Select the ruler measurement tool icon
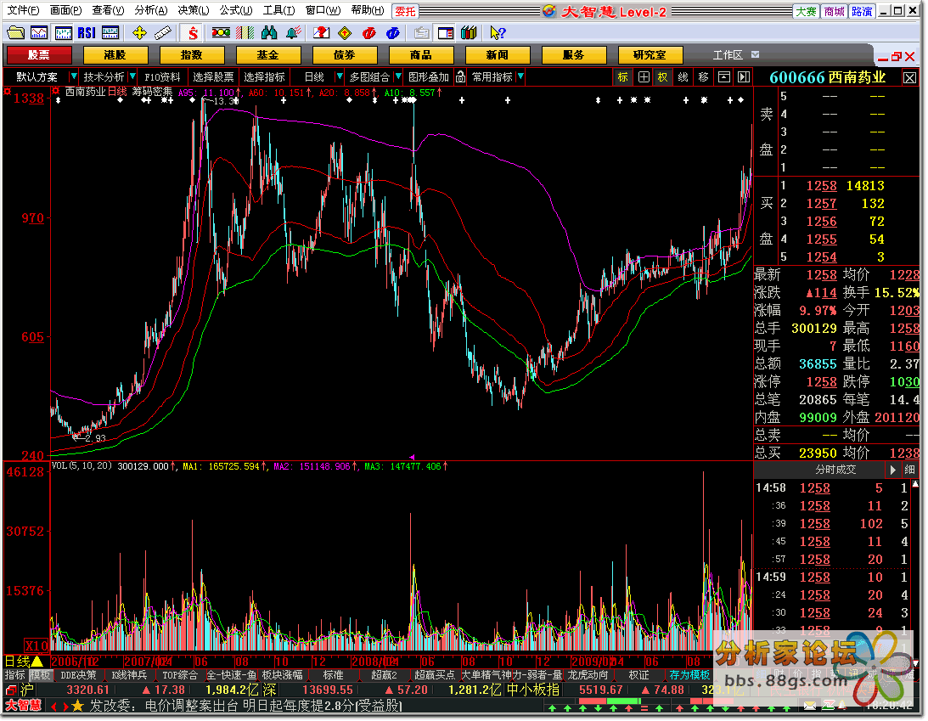 point(163,33)
